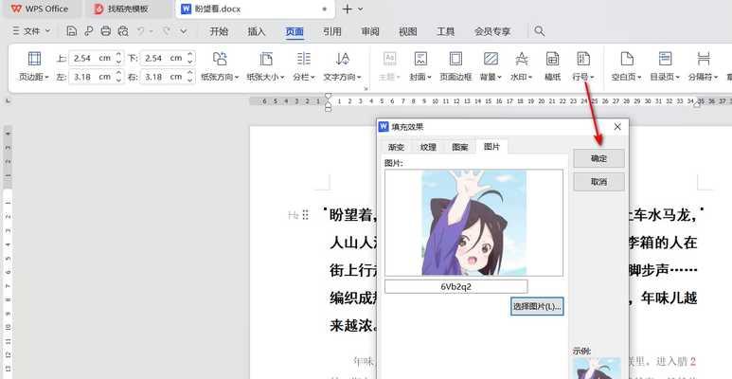Click the search magnifier icon
Viewport: 732px width, 379px height.
click(540, 31)
